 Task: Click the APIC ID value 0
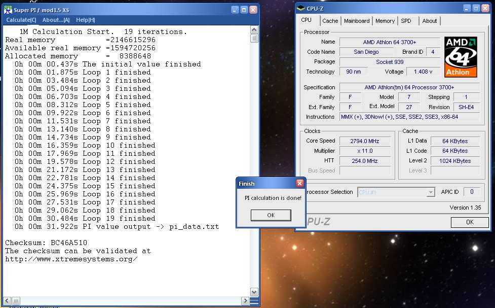[x=472, y=192]
